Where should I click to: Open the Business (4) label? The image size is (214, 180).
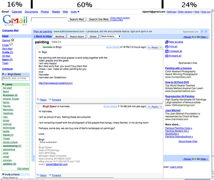(10, 95)
